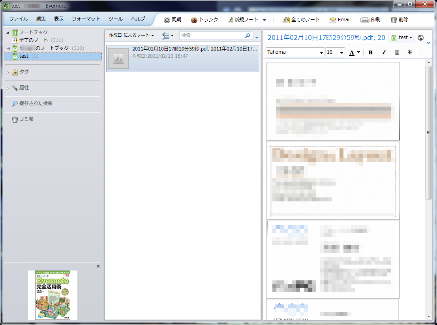Open the Evernote 完全活用術 book ad
Viewport: 437px width, 325px height.
click(x=53, y=295)
